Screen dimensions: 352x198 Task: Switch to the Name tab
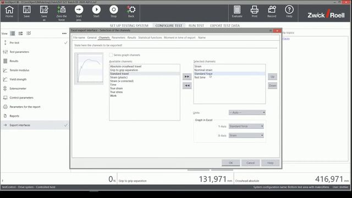point(202,37)
